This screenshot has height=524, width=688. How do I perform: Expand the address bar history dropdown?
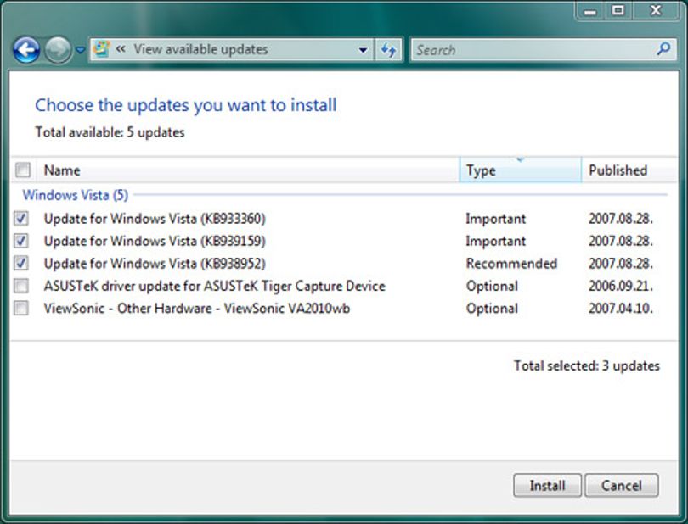363,50
